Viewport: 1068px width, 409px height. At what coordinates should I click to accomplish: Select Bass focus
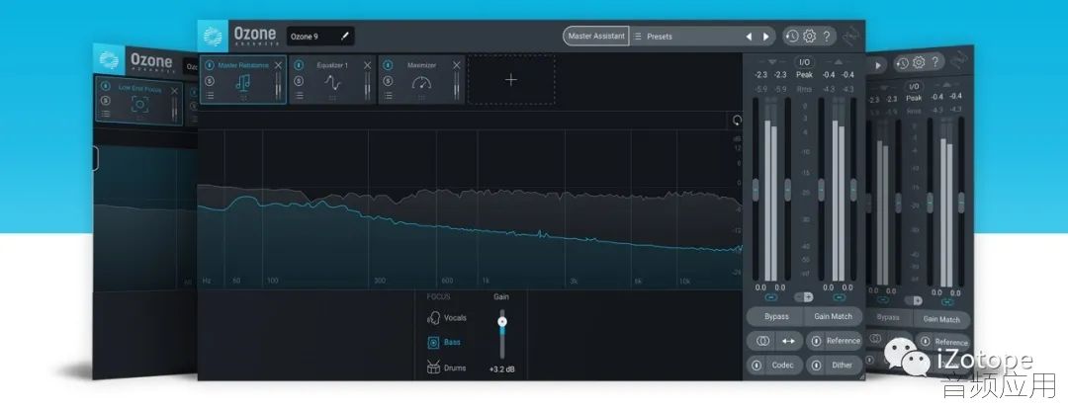click(x=443, y=342)
